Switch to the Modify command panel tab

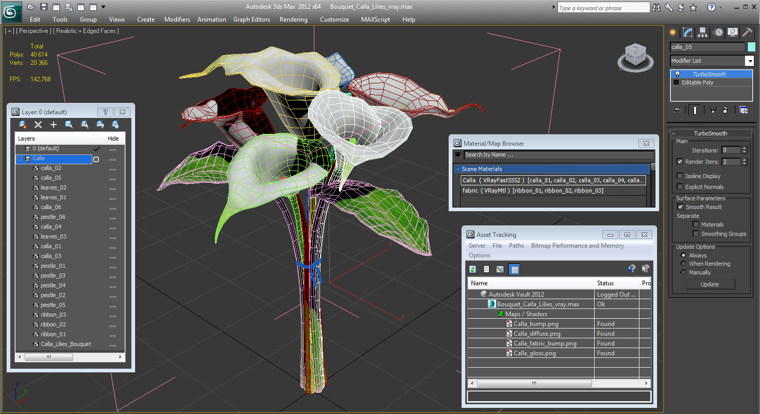tap(688, 32)
